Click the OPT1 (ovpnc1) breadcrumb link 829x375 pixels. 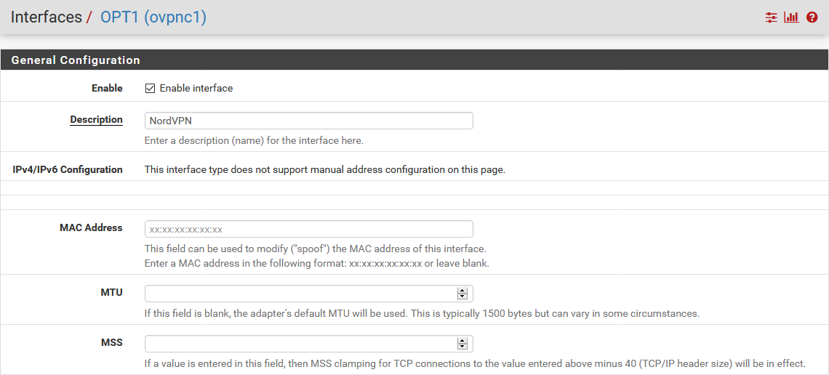[153, 17]
